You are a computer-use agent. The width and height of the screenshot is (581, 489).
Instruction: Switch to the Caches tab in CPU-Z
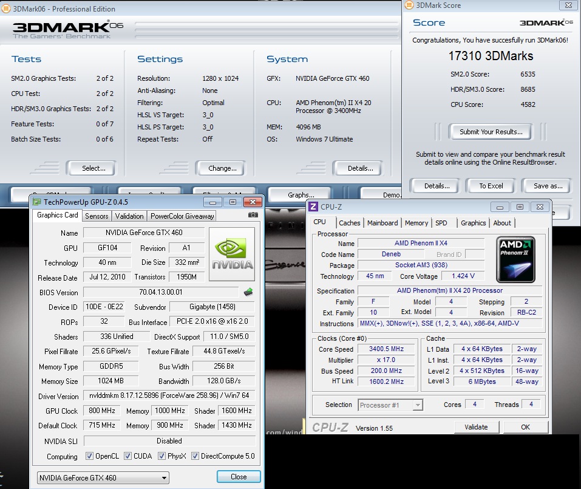click(350, 223)
